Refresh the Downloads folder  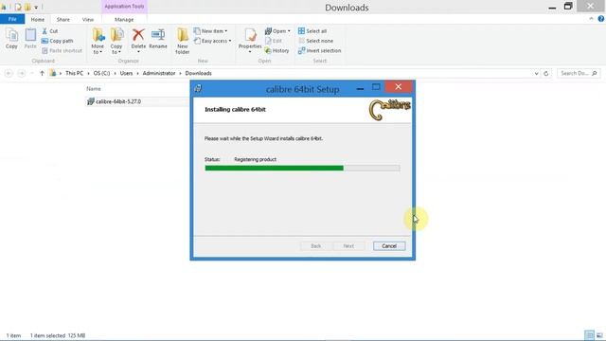[x=546, y=73]
